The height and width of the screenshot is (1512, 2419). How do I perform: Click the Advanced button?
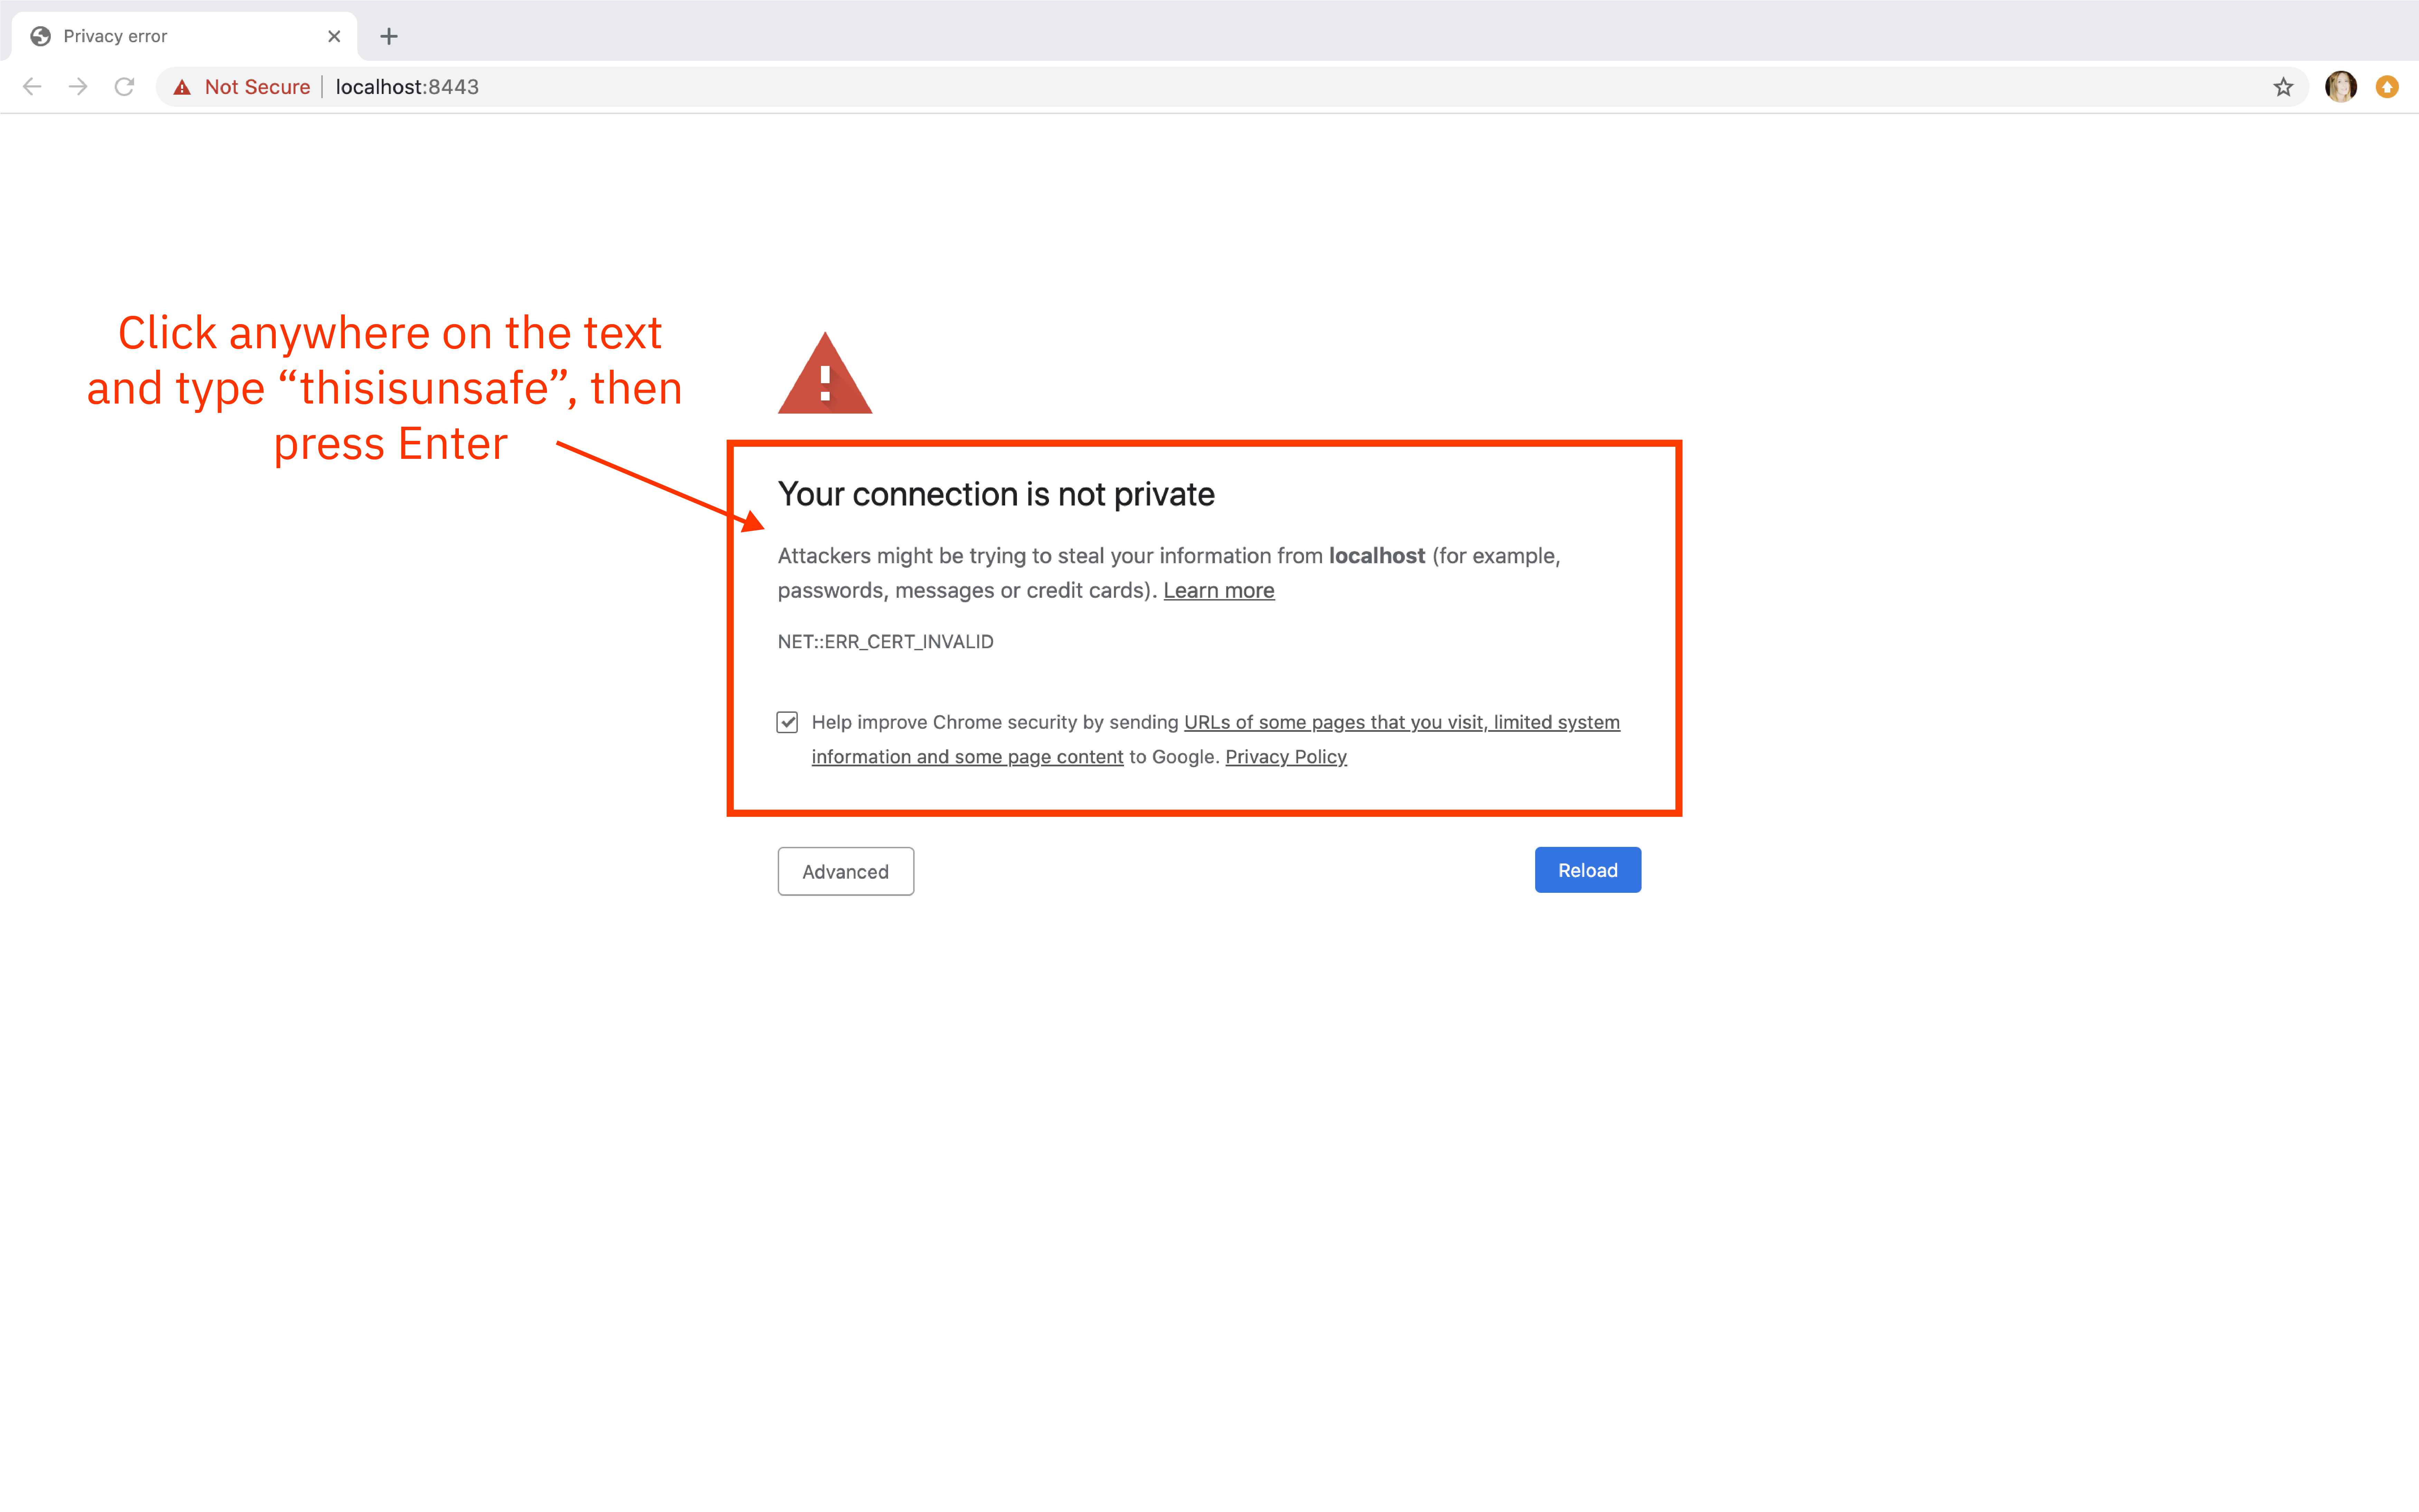coord(845,871)
